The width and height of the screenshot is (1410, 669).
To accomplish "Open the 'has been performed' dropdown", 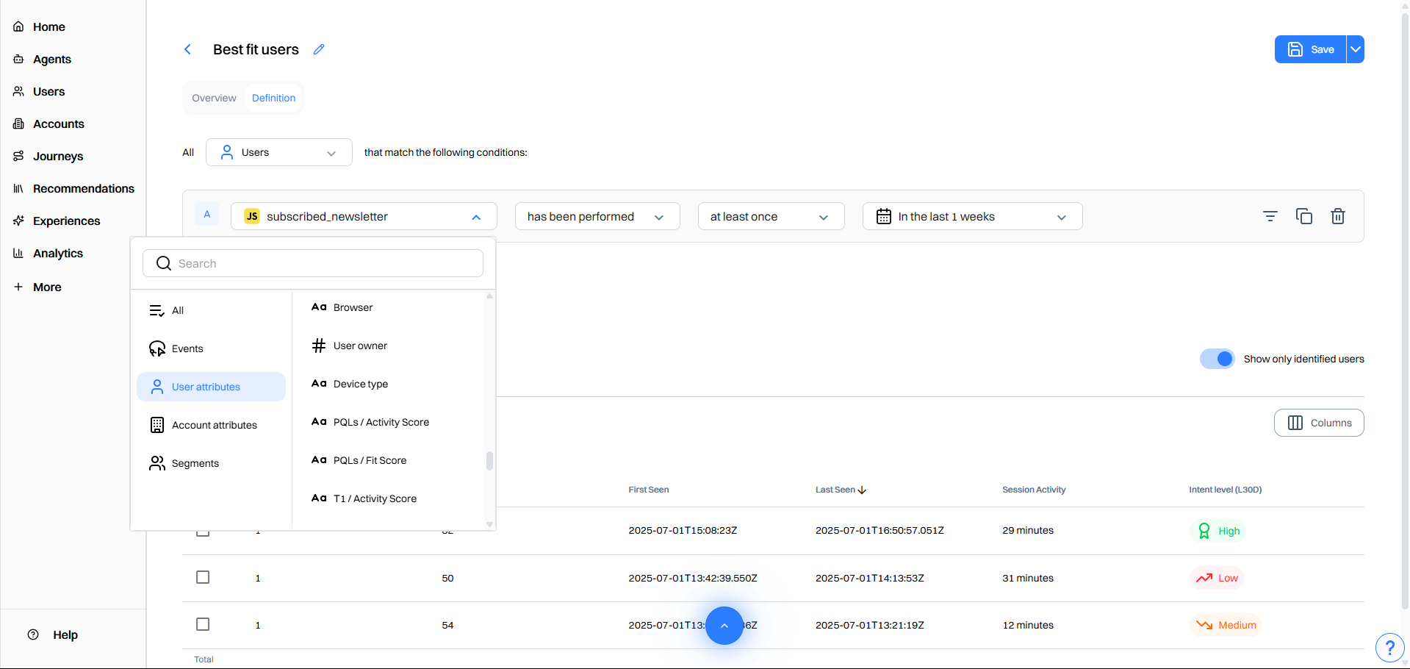I will pos(597,216).
